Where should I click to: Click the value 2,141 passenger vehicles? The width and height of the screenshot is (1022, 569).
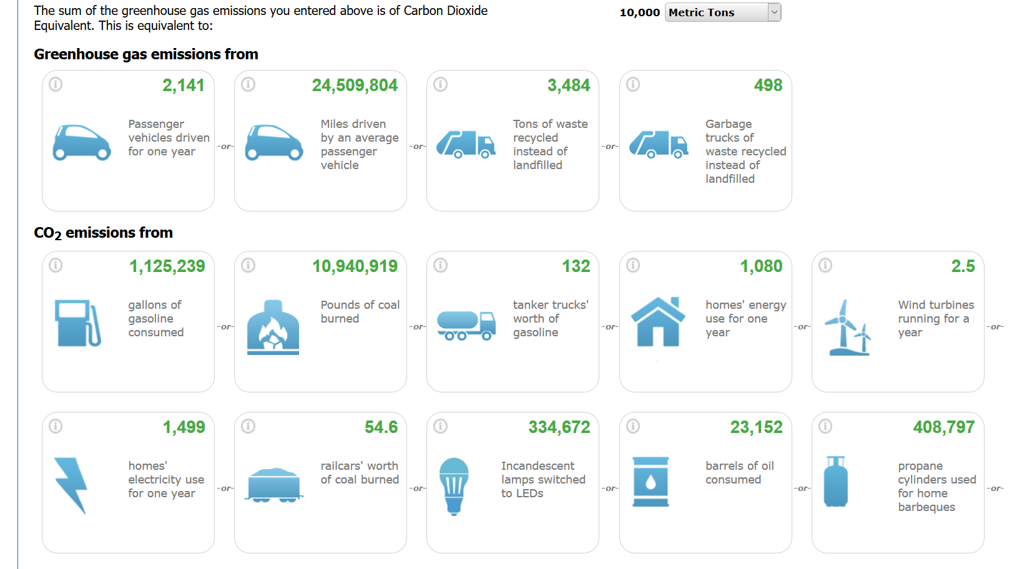coord(184,85)
